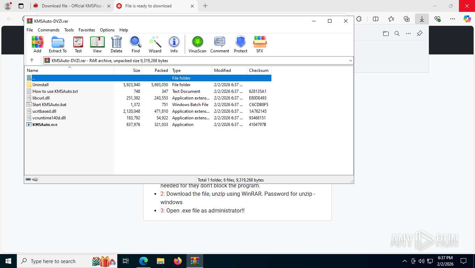The width and height of the screenshot is (475, 268).
Task: Click the Add toolbar icon in WinRAR
Action: (37, 44)
